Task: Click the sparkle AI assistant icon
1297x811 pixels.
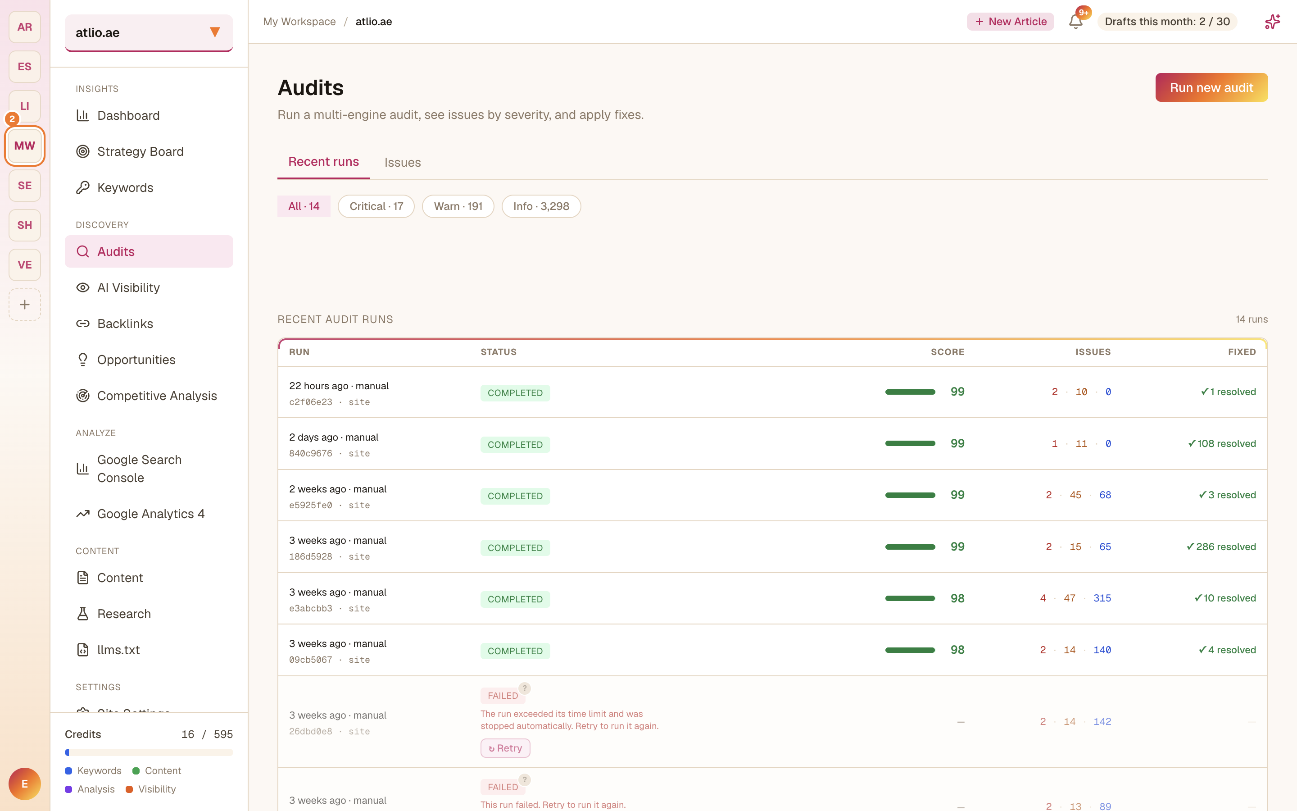Action: (1272, 22)
